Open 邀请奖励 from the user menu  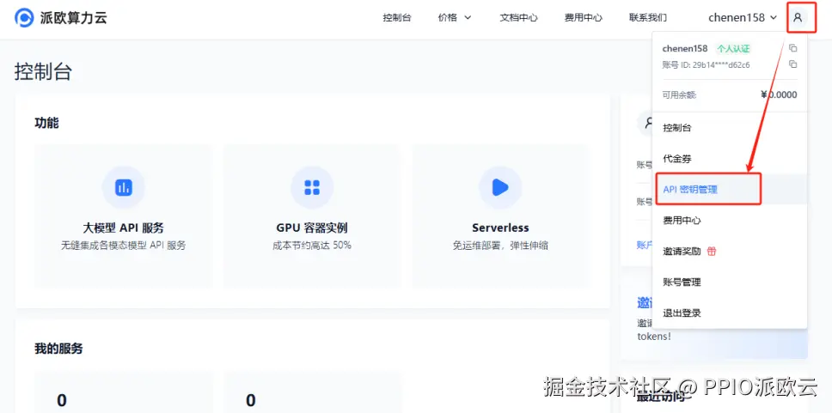(x=730, y=251)
